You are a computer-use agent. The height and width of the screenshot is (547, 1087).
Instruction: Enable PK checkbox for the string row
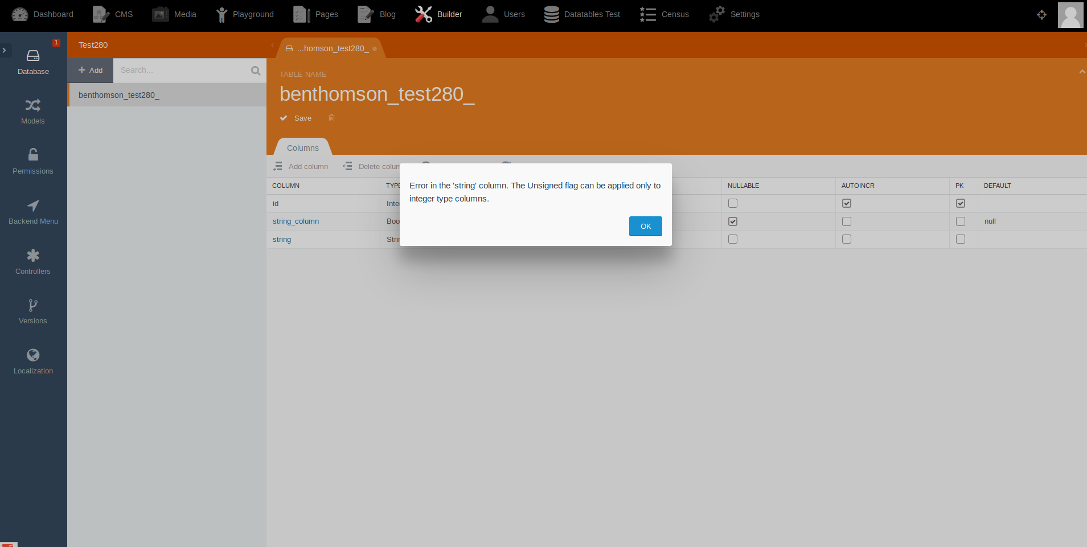(x=961, y=239)
